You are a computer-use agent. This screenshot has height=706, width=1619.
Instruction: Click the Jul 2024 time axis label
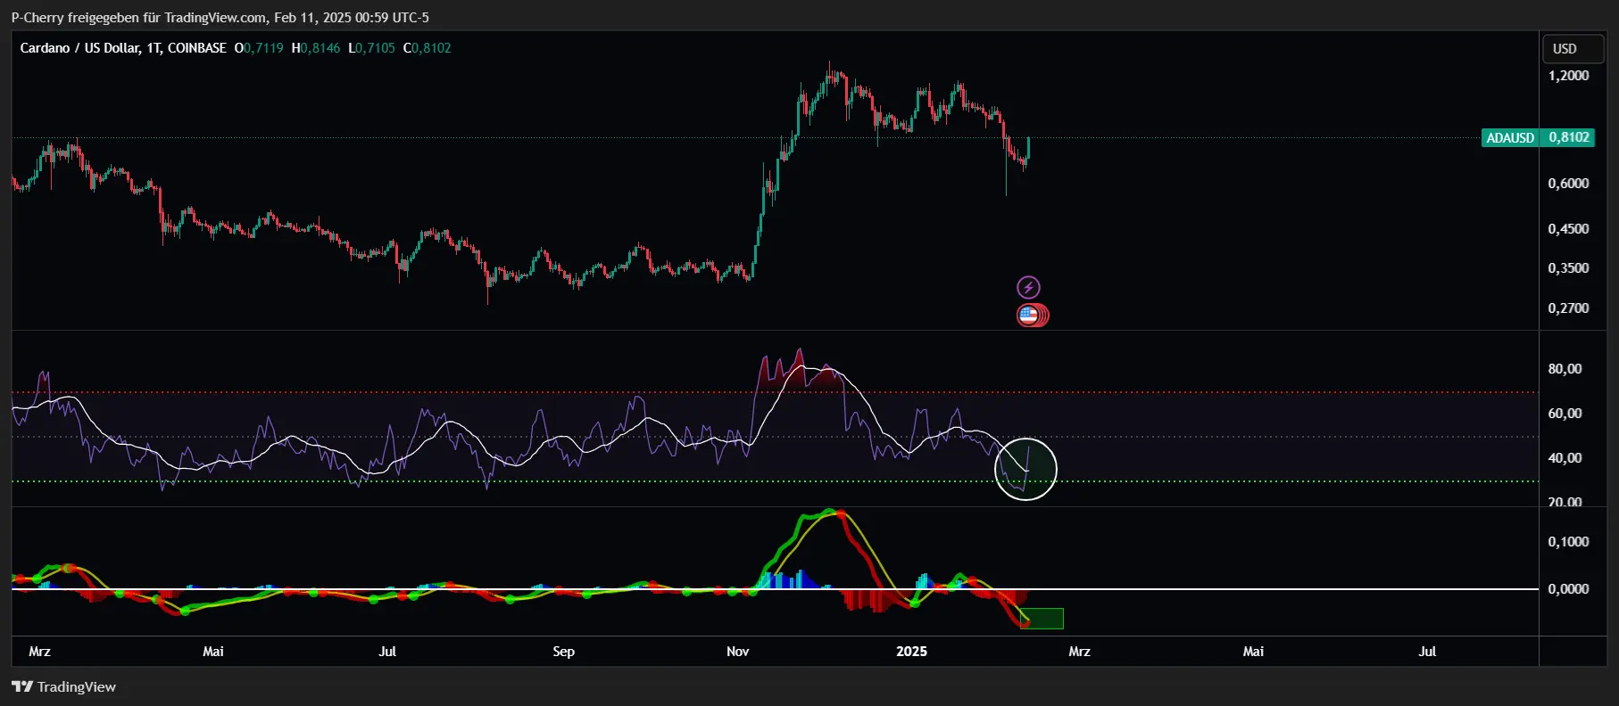click(x=387, y=652)
